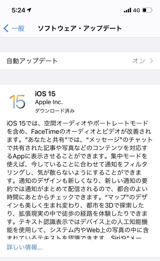Image resolution: width=160 pixels, height=261 pixels.
Task: Tap the オン value for automatic updates
Action: 139,61
